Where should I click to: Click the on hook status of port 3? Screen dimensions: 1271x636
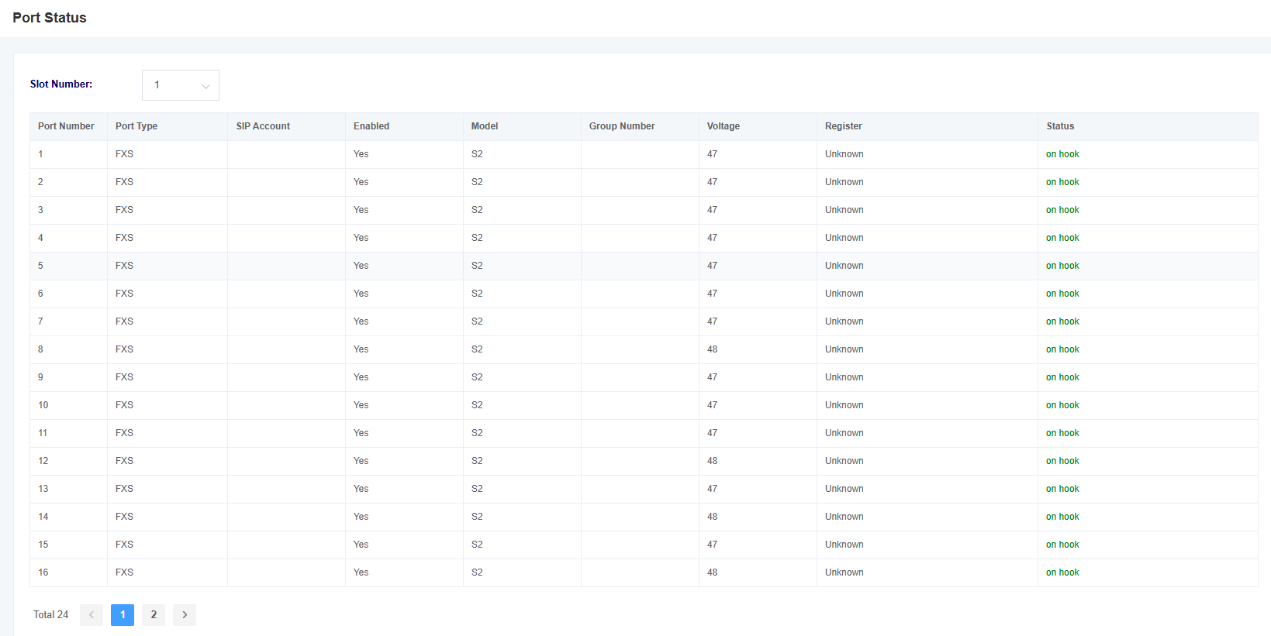click(1062, 210)
